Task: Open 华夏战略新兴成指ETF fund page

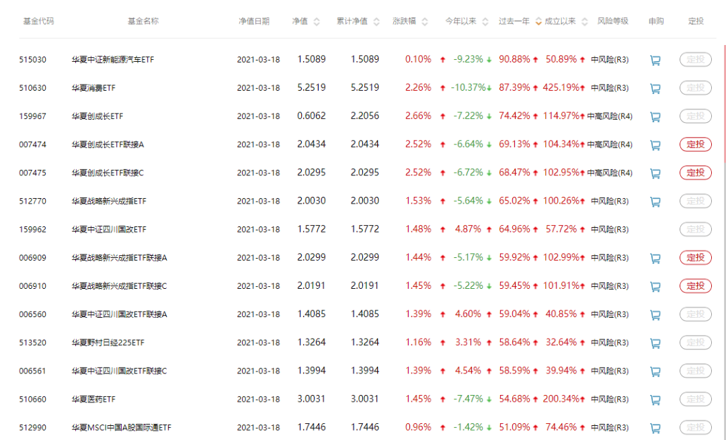Action: (109, 202)
